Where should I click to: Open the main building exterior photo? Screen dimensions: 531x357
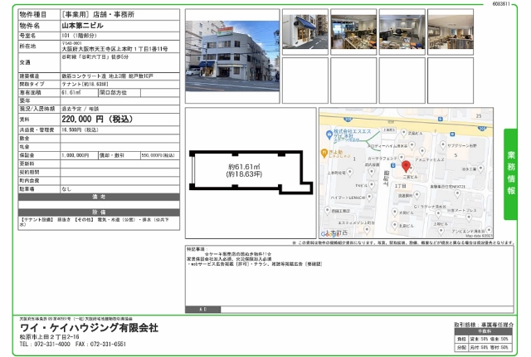click(x=232, y=56)
